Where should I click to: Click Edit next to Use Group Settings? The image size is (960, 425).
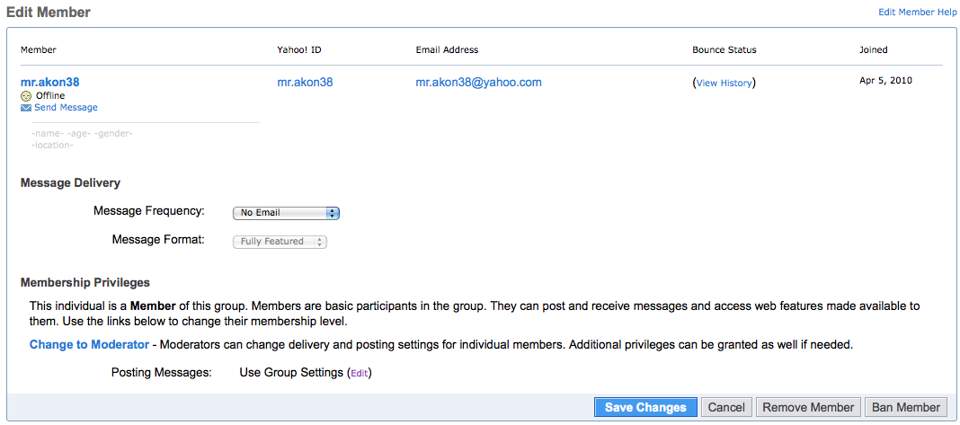click(x=359, y=373)
